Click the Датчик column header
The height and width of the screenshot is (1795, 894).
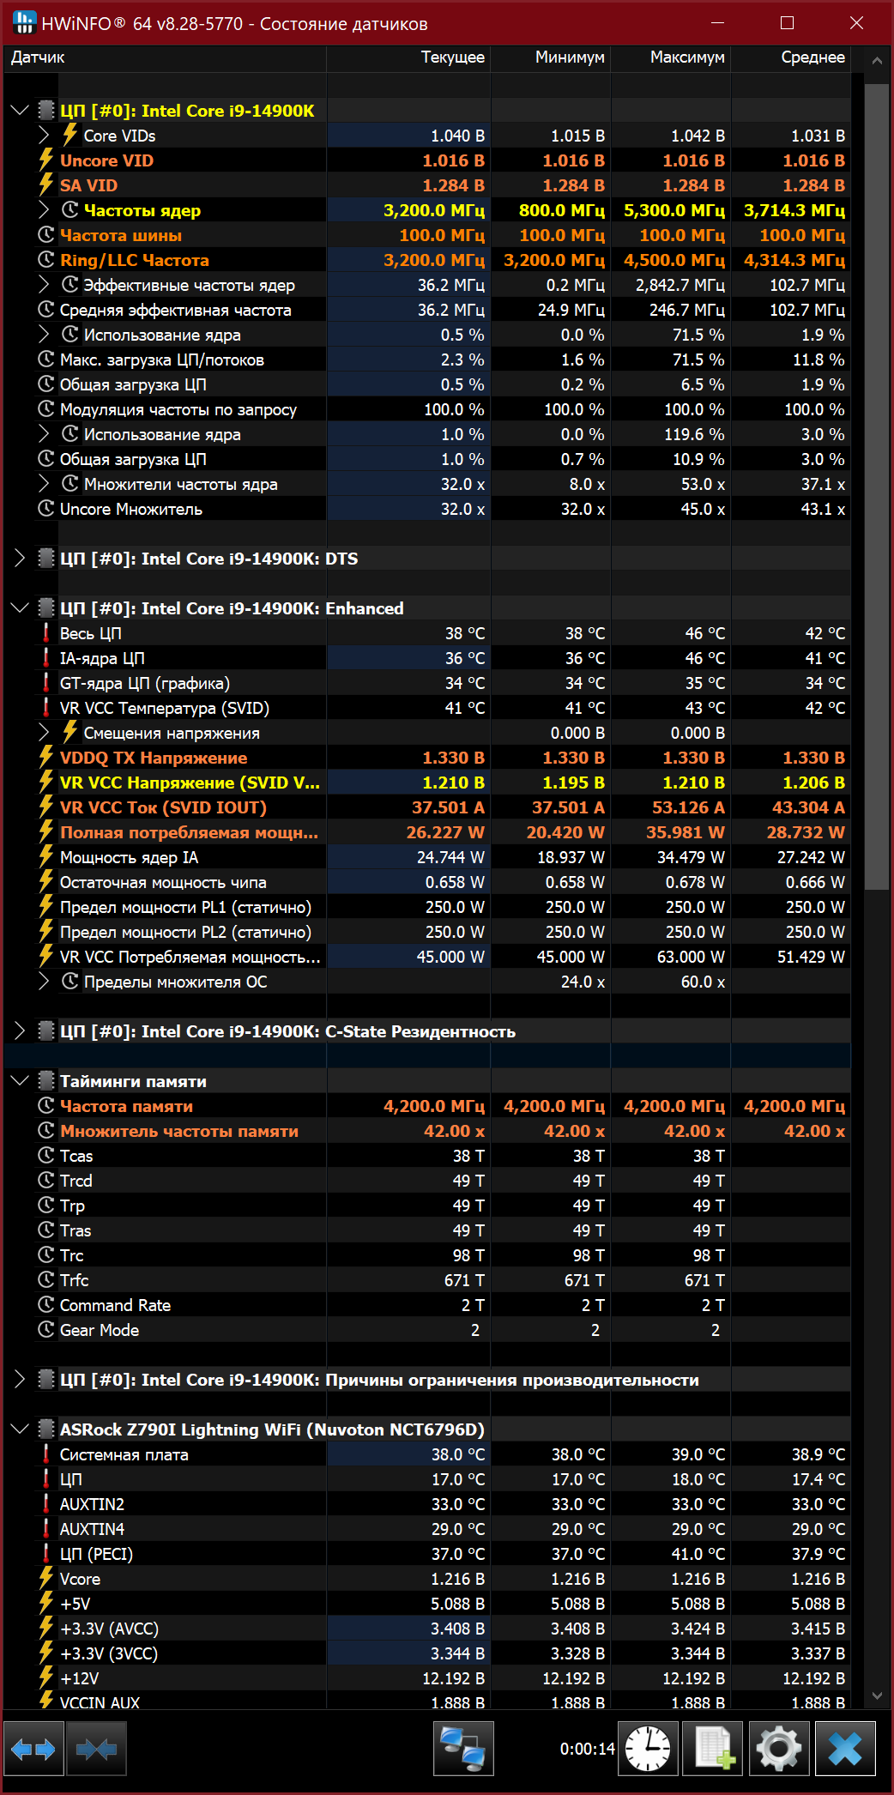[x=165, y=57]
